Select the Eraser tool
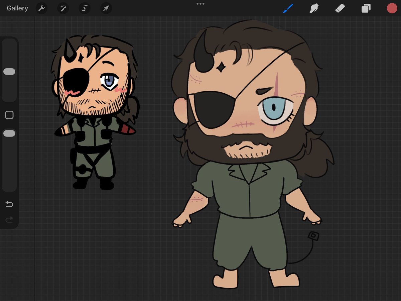This screenshot has height=301, width=401. pyautogui.click(x=340, y=8)
